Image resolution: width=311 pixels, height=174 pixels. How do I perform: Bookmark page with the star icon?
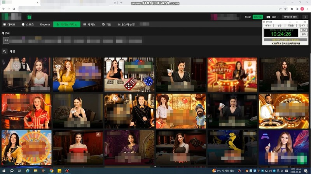[x=285, y=9]
